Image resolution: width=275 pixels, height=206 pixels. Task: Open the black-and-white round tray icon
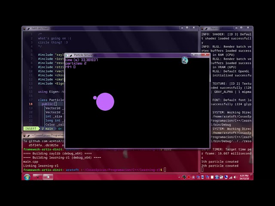pyautogui.click(x=184, y=177)
